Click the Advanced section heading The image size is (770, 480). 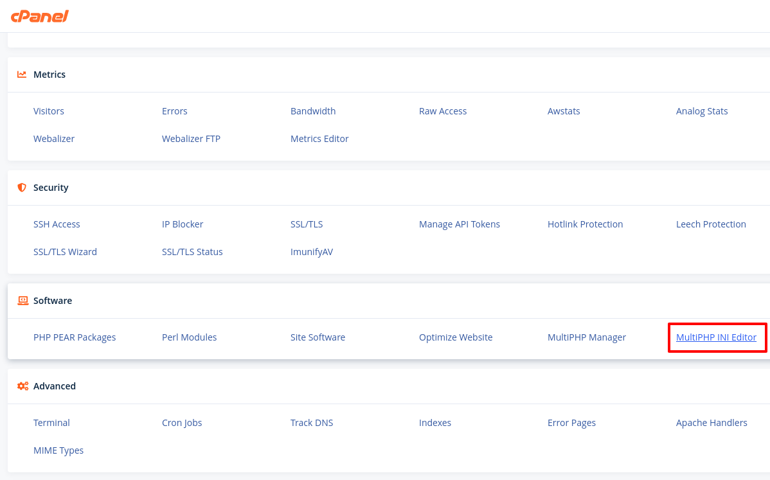pos(55,386)
